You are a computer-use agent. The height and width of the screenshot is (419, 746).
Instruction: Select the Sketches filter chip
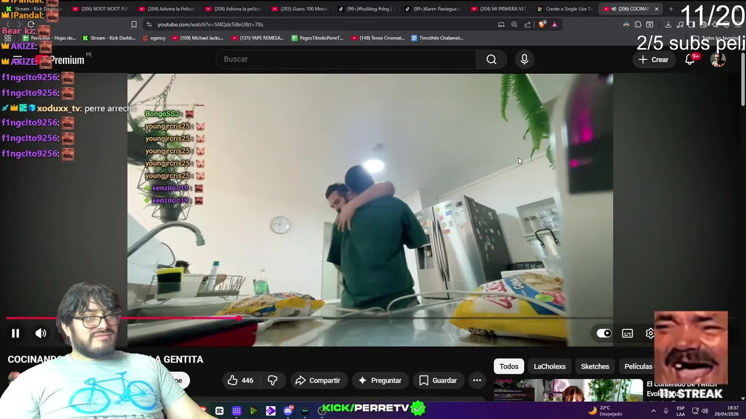595,367
